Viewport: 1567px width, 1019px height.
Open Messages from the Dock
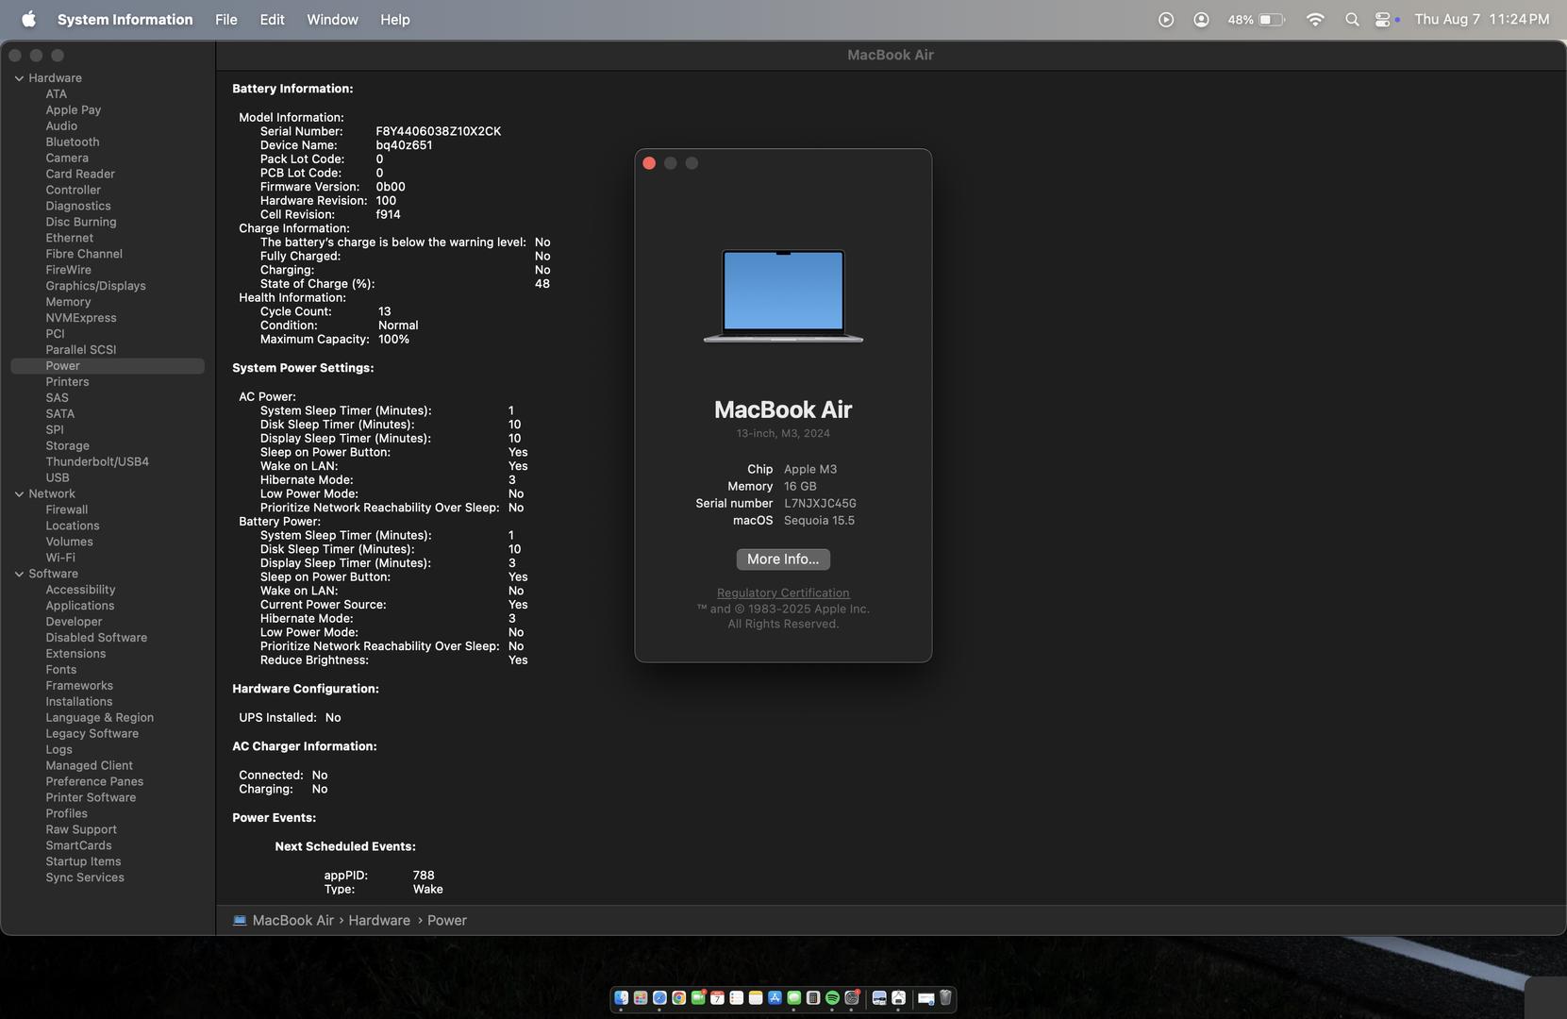(x=794, y=997)
